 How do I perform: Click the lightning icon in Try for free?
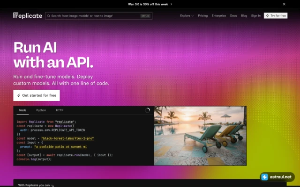coord(268,15)
